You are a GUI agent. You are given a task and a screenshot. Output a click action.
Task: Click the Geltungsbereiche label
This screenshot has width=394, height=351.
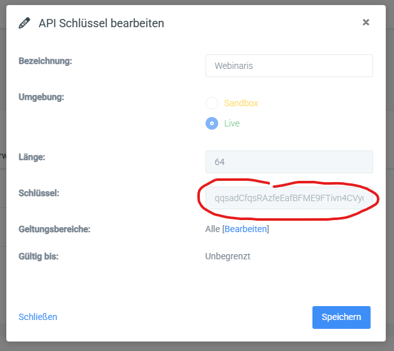pos(54,229)
